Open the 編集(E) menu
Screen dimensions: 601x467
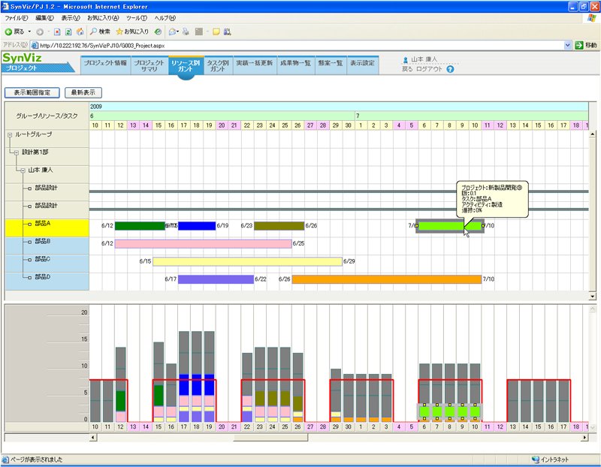tap(44, 18)
